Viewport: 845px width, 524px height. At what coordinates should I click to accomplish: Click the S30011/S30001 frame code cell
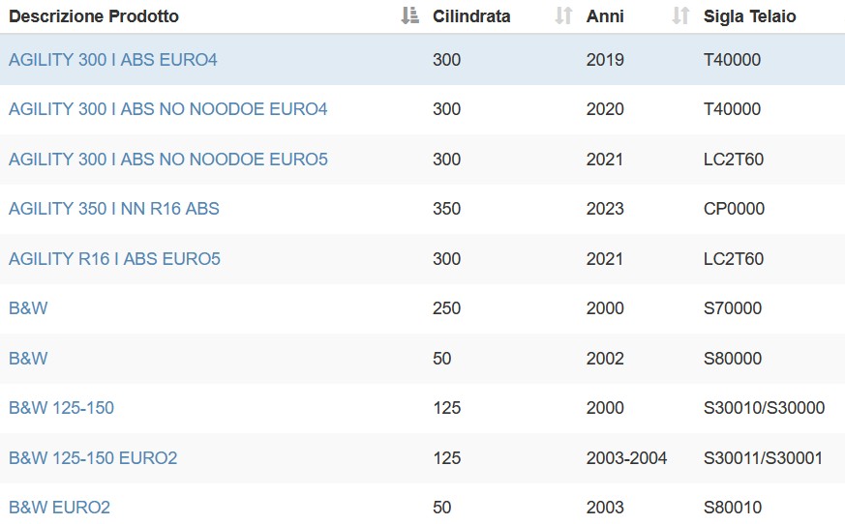pyautogui.click(x=763, y=457)
